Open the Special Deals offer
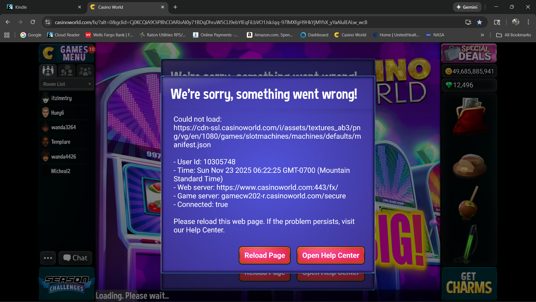 469,53
